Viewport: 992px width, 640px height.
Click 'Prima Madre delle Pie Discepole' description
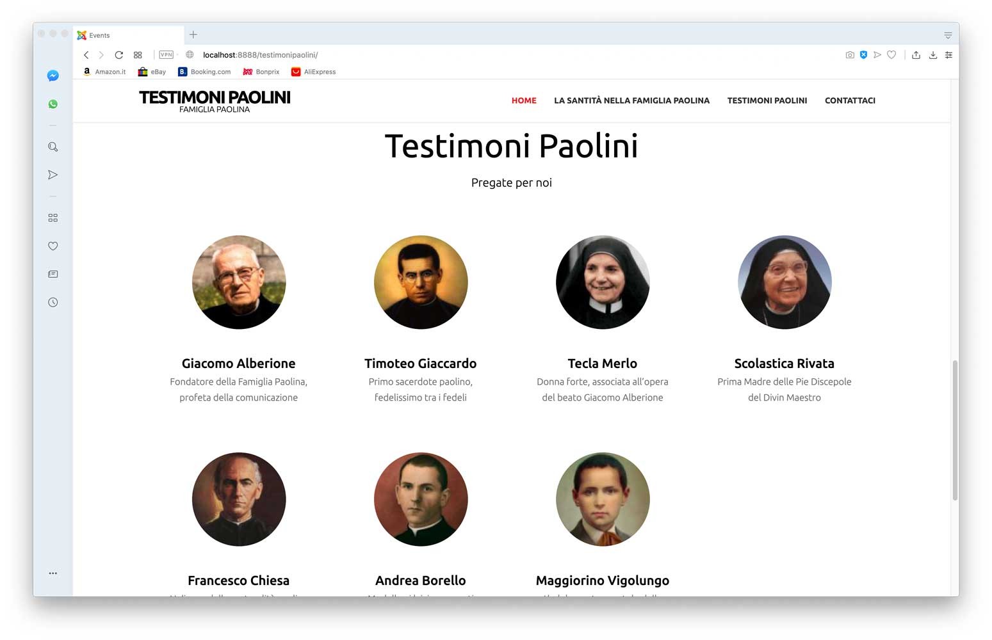(785, 381)
